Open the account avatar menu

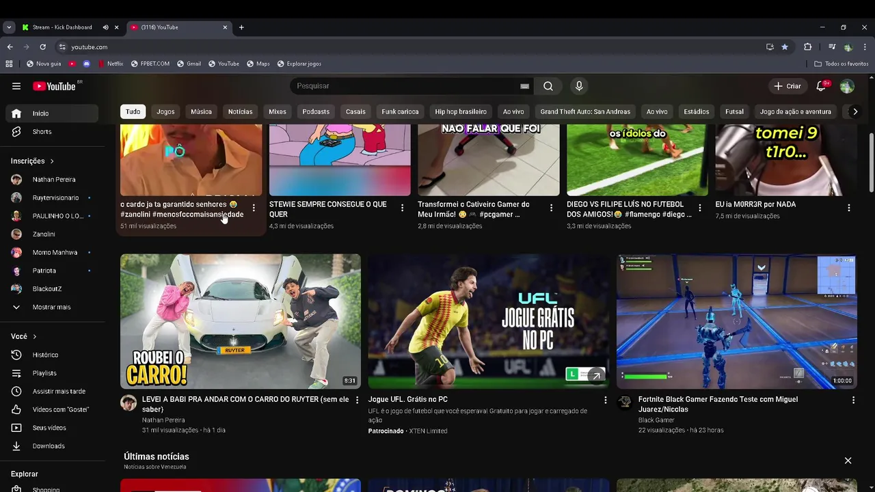point(847,86)
